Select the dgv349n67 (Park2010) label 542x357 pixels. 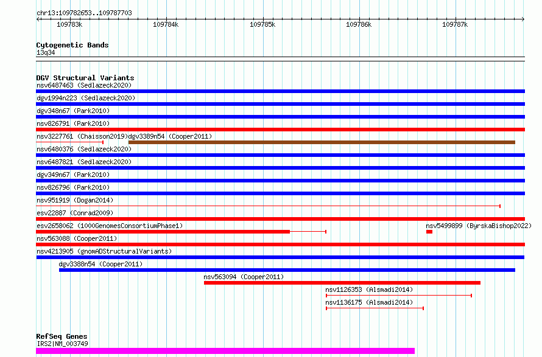tap(73, 175)
